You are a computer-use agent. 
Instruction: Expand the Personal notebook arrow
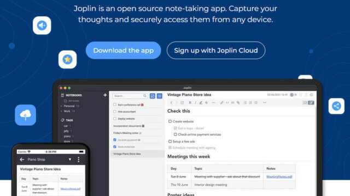[x=61, y=106]
